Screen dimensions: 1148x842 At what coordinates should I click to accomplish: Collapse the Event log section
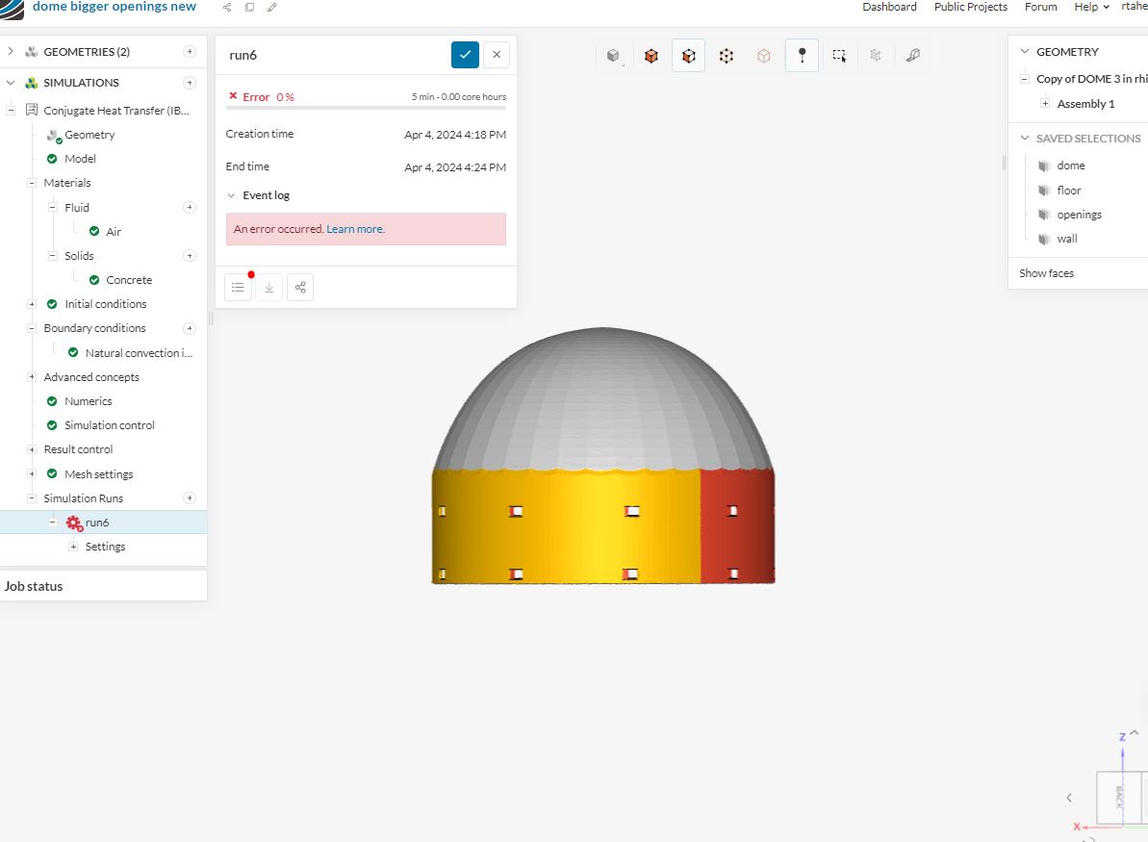pyautogui.click(x=231, y=194)
